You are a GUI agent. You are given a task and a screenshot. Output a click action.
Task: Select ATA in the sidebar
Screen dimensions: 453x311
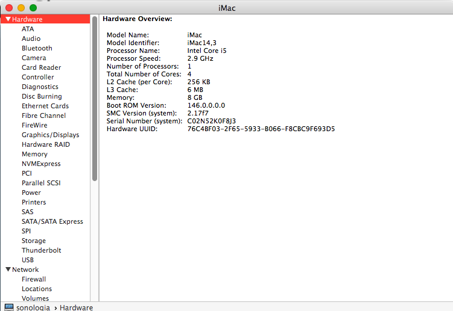point(28,29)
